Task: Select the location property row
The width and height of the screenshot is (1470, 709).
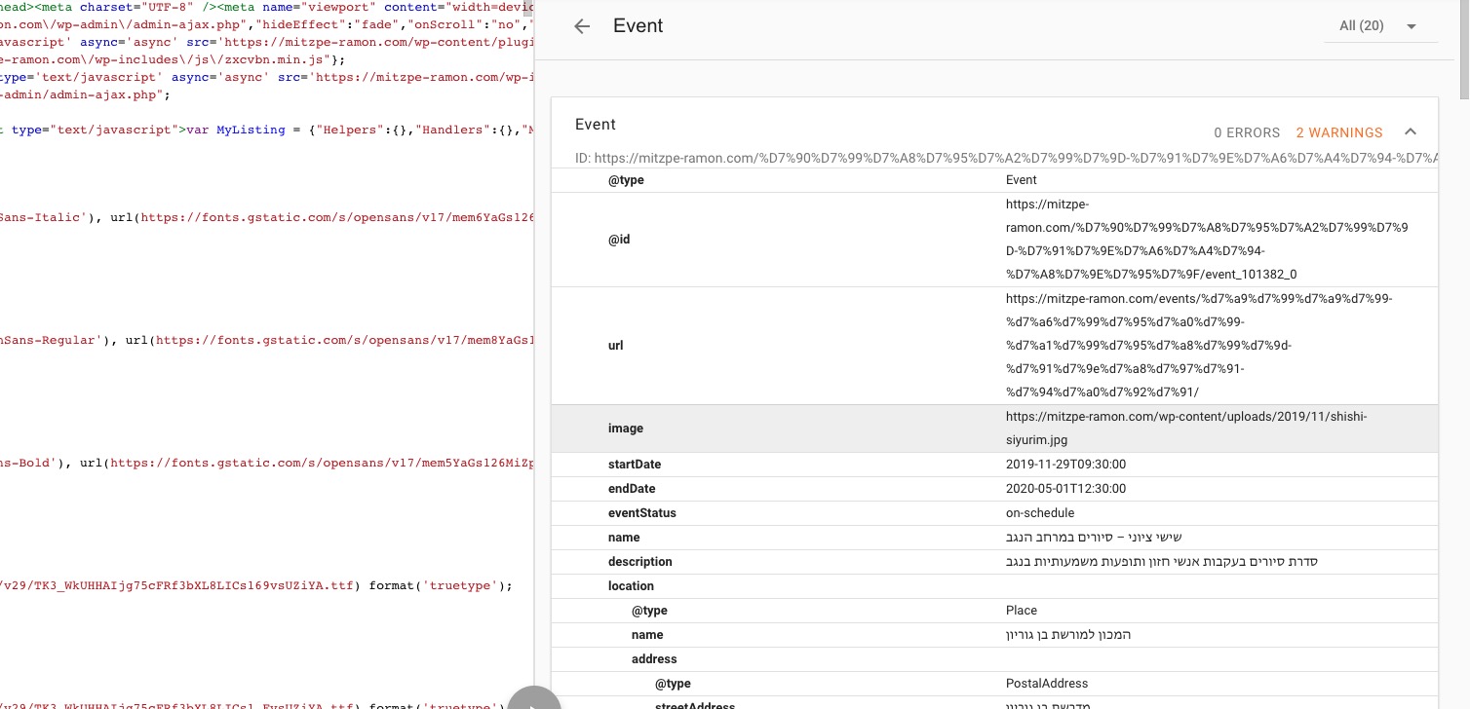Action: pyautogui.click(x=993, y=586)
